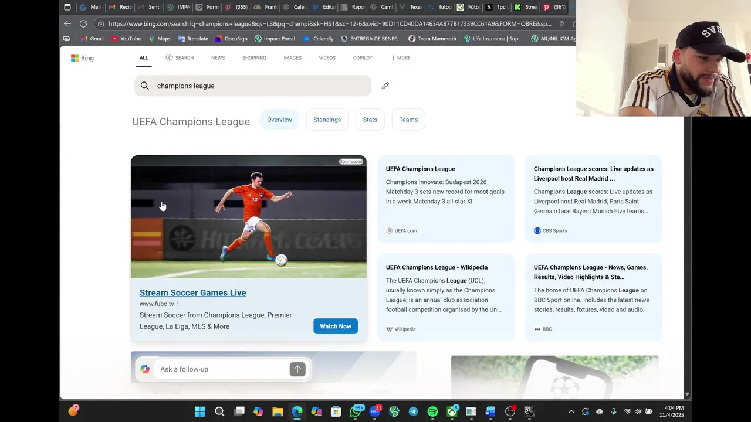Switch to the ALL results tab
The image size is (751, 422).
pyautogui.click(x=144, y=57)
